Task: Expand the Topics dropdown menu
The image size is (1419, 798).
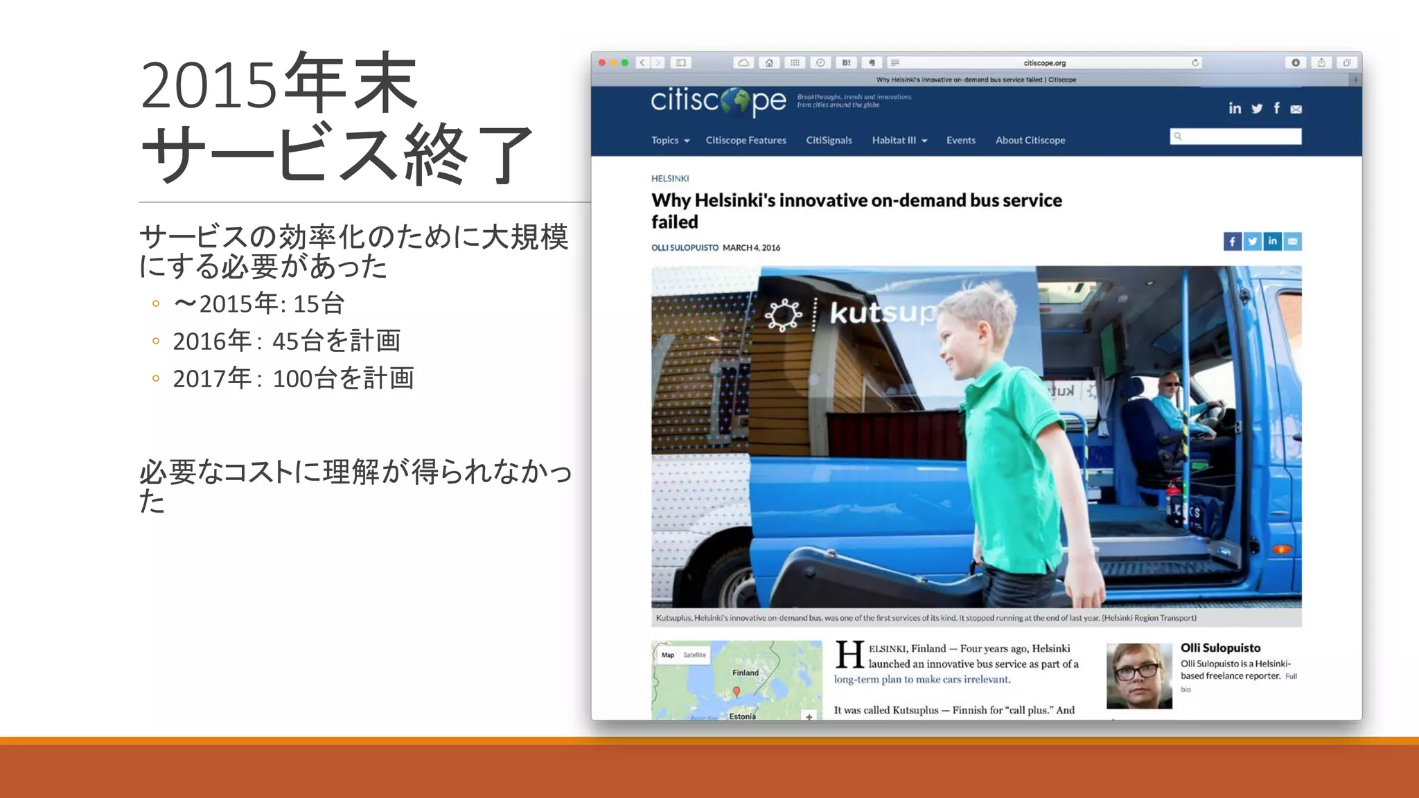Action: (670, 140)
